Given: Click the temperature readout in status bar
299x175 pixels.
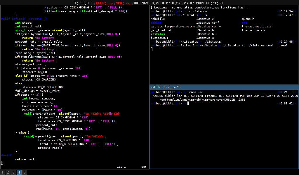Looking at the screenshot, I should point(84,3).
